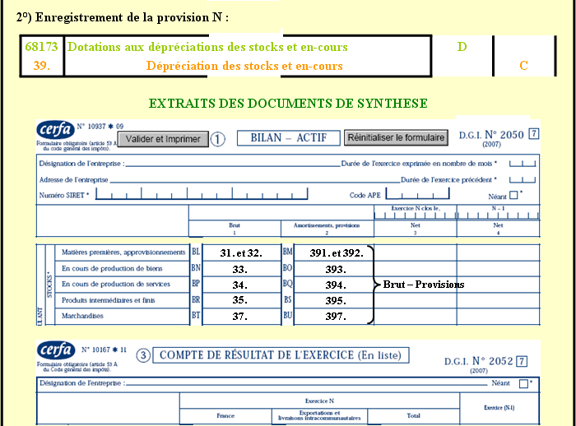Click 'EXTRAITS DES DOCUMENTS DE SYNTHESE' heading
This screenshot has width=576, height=426.
(x=288, y=104)
